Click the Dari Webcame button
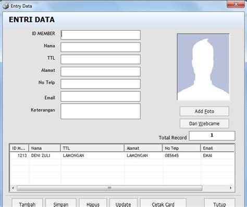The image size is (247, 207). [x=204, y=124]
